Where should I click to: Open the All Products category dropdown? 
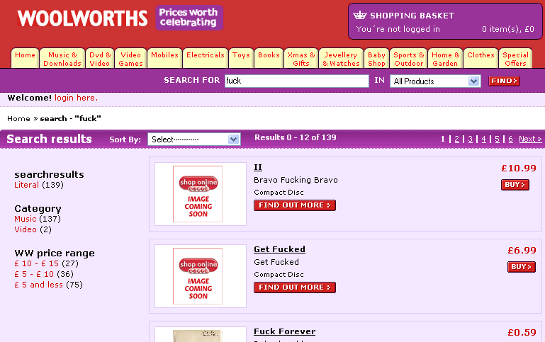[435, 81]
